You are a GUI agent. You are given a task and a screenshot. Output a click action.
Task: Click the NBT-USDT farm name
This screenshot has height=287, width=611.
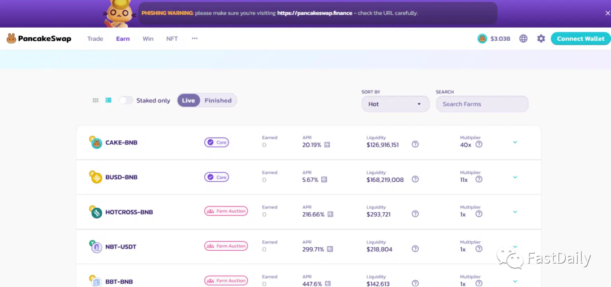tap(121, 247)
